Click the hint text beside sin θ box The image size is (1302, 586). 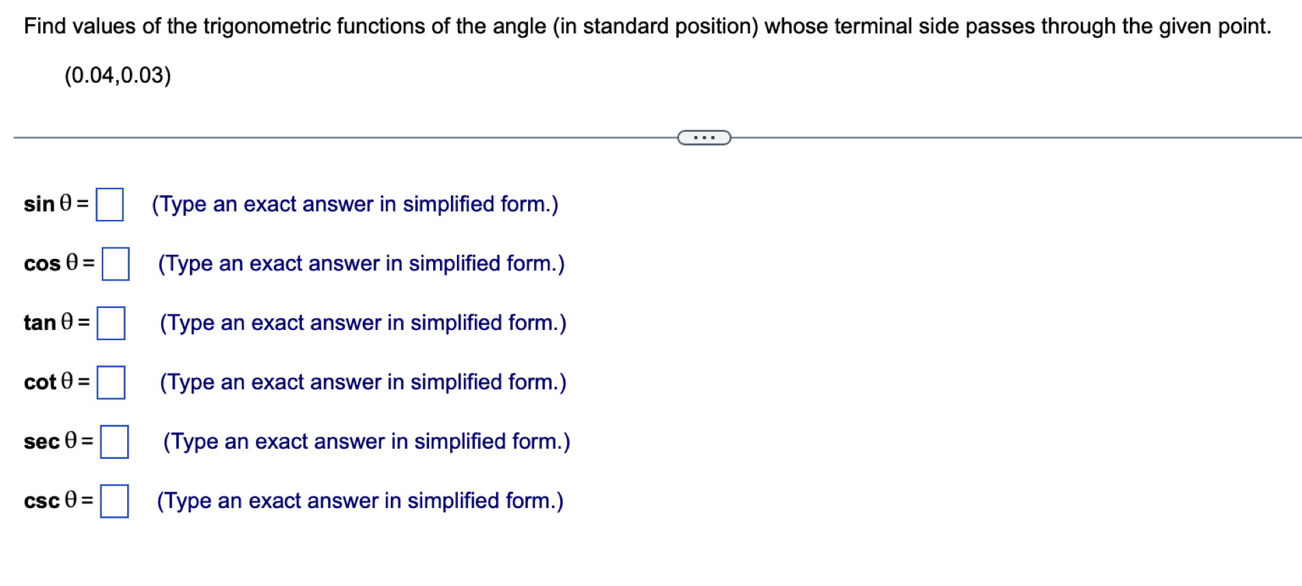(x=355, y=204)
